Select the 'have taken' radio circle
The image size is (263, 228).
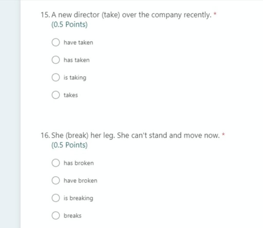click(x=56, y=42)
